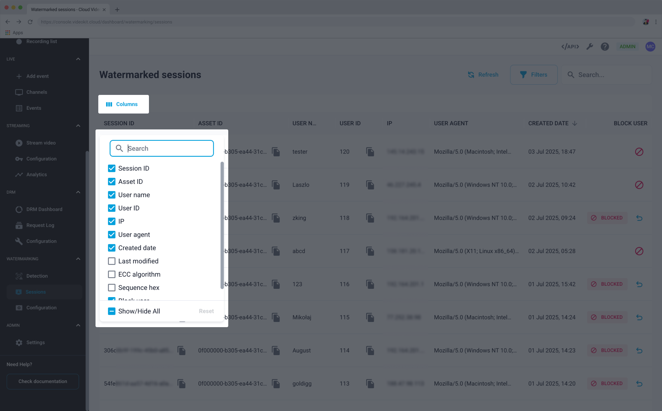Image resolution: width=662 pixels, height=411 pixels.
Task: Open the Filters panel
Action: pyautogui.click(x=534, y=75)
